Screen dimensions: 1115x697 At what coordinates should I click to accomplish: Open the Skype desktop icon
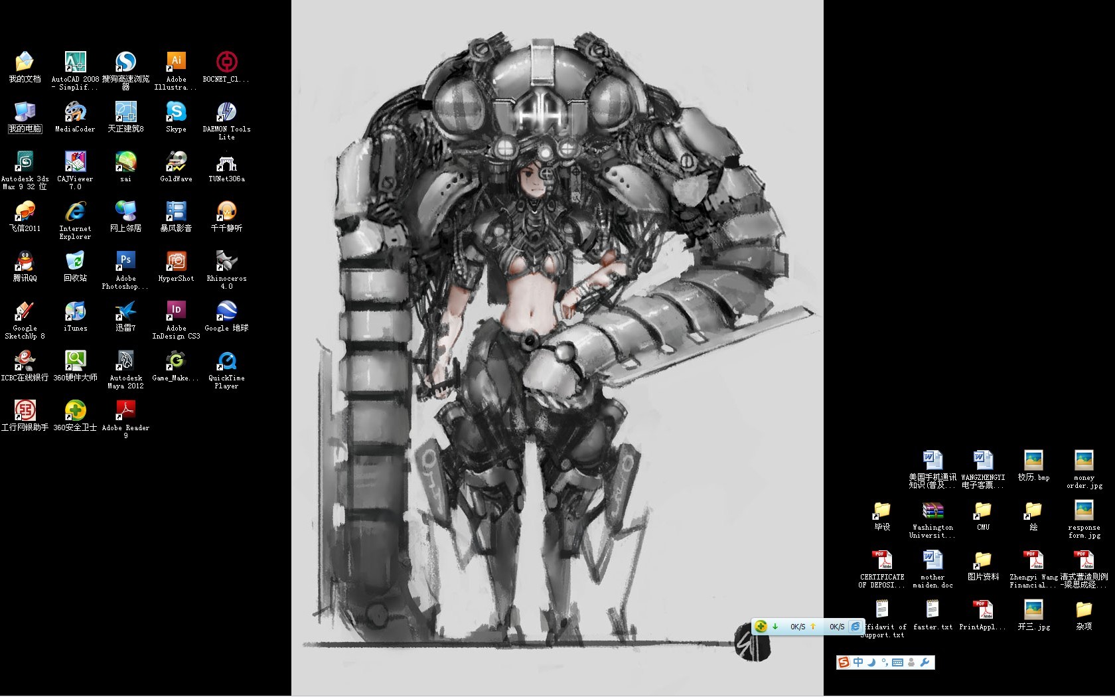[176, 117]
